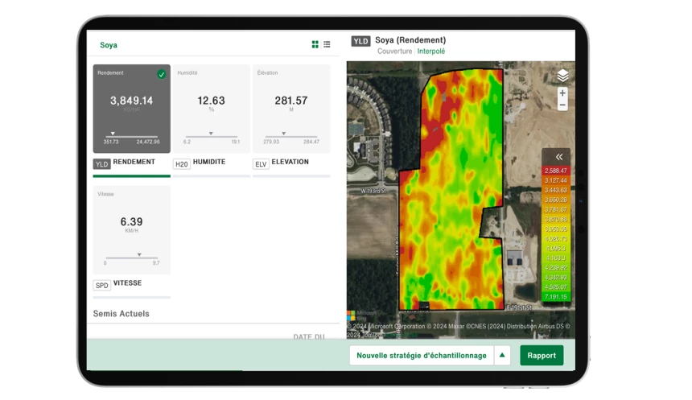
Task: Select the Élévation data card
Action: 290,109
